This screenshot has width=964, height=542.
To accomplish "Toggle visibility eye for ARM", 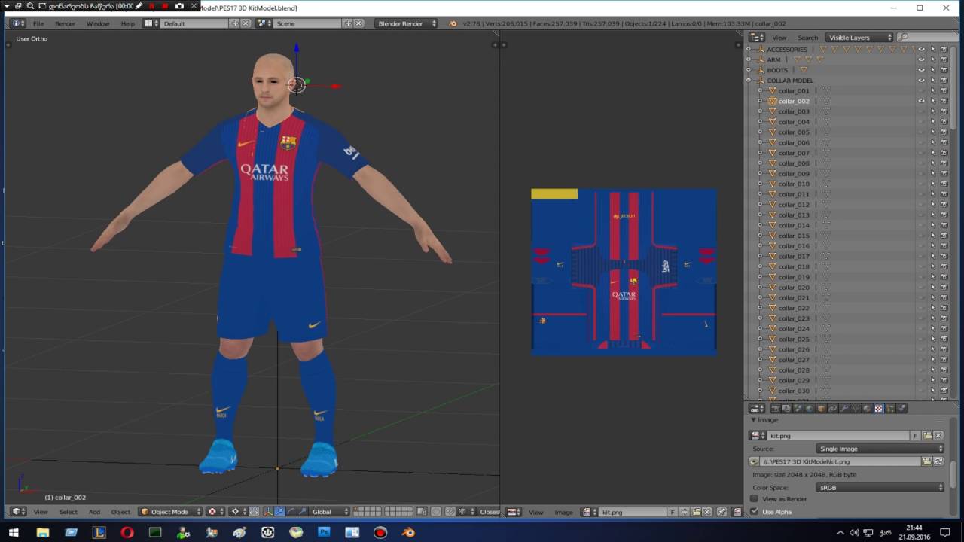I will click(x=921, y=59).
